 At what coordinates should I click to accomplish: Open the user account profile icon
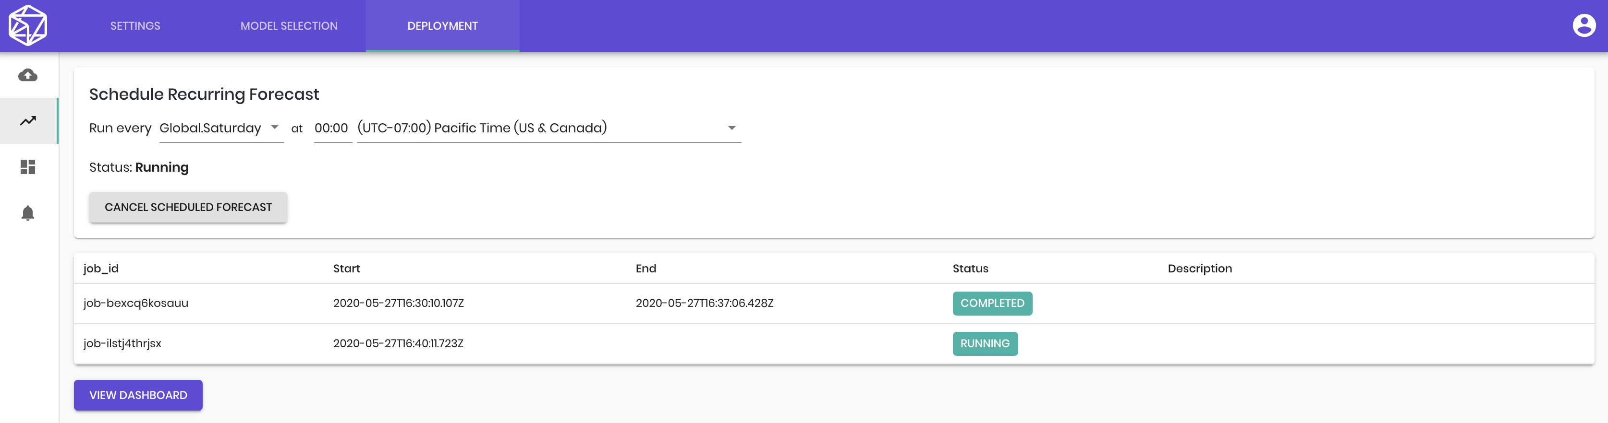1584,25
